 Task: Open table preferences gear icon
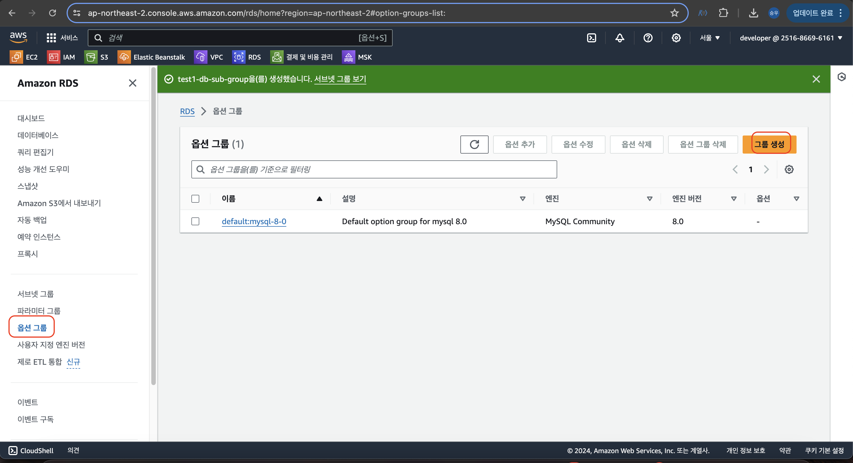789,170
